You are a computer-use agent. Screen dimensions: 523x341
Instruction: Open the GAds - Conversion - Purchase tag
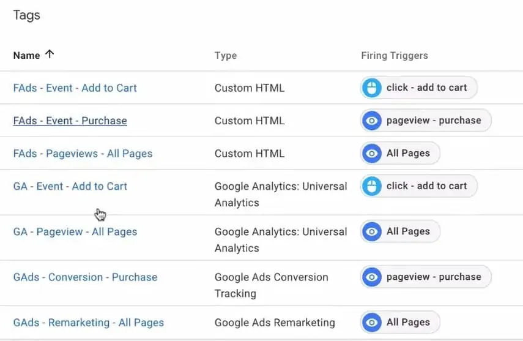pyautogui.click(x=85, y=277)
